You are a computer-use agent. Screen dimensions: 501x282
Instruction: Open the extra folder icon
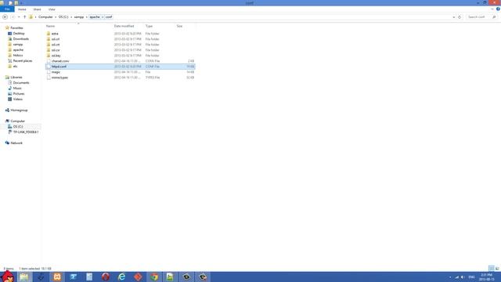tap(49, 34)
